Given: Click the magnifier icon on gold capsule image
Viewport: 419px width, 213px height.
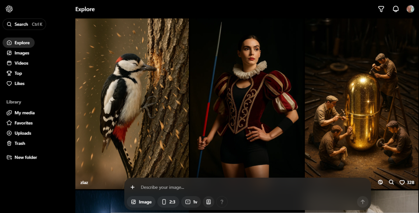Looking at the screenshot, I should (391, 182).
